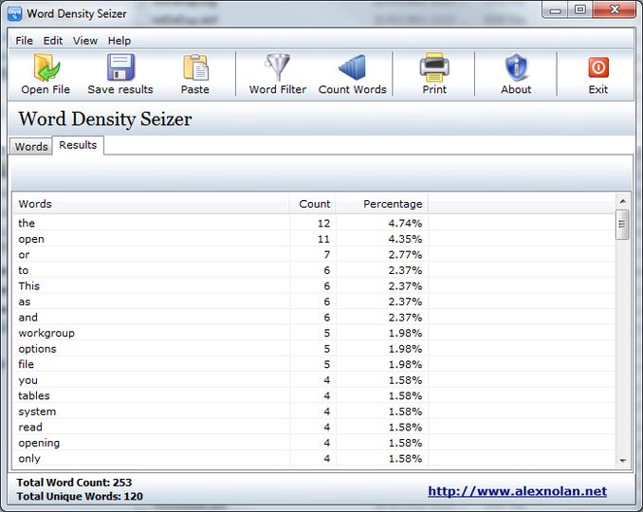The image size is (643, 512).
Task: Click the scrollbar down arrow
Action: click(x=622, y=461)
